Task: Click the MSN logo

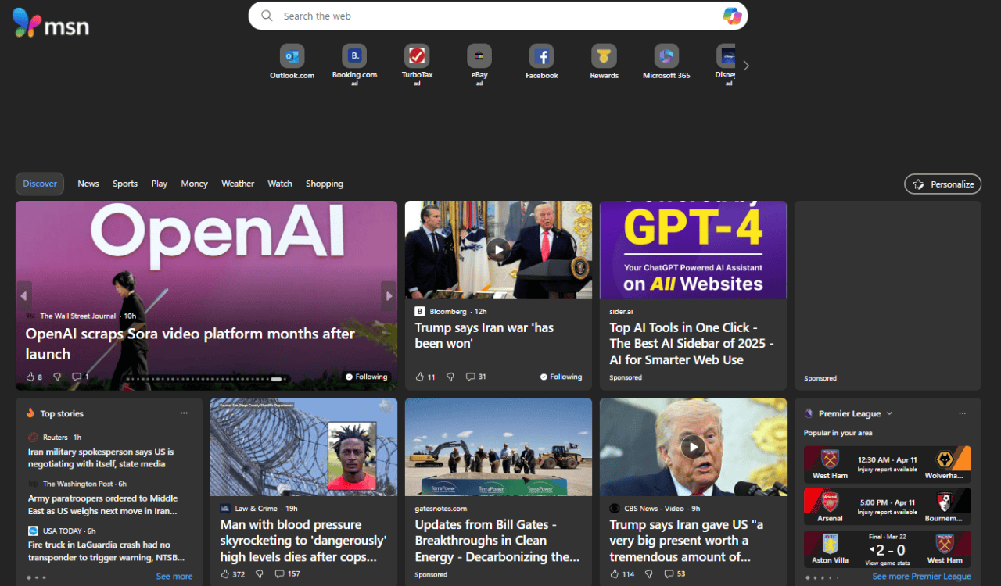Action: point(51,23)
